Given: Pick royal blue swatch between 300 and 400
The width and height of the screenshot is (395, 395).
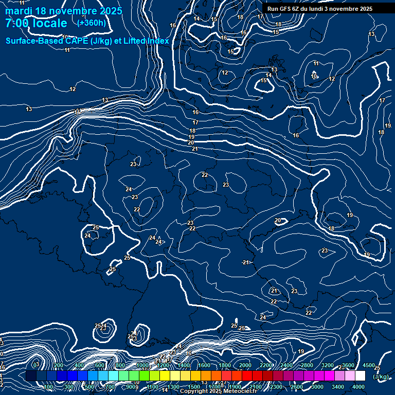Looking at the screenshot, I should coord(73,375).
